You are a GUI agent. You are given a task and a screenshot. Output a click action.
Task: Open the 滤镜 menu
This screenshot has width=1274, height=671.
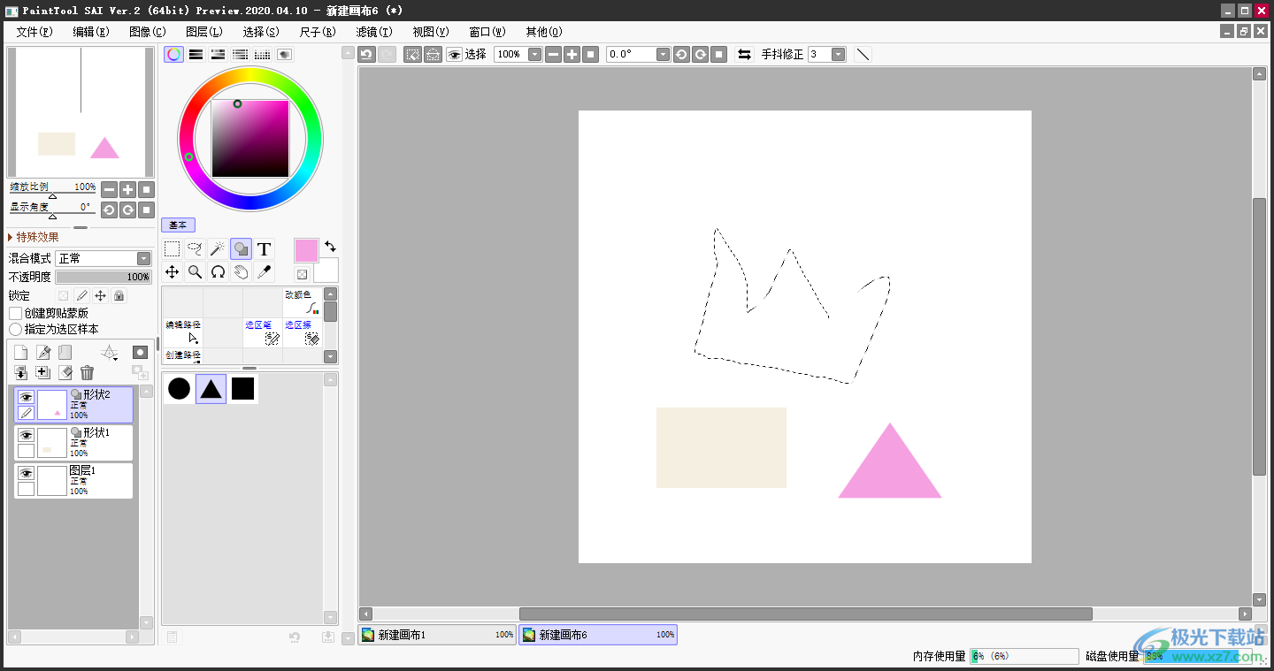[374, 32]
